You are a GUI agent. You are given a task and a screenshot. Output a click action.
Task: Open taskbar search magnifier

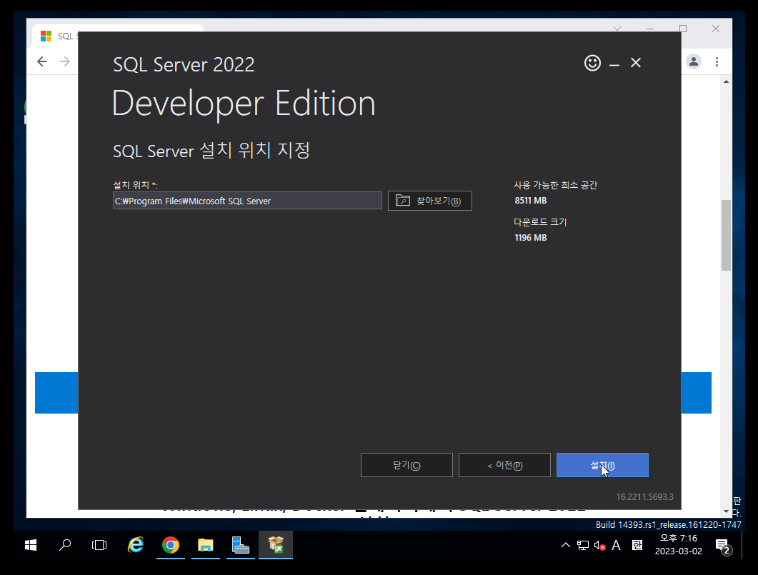[65, 545]
